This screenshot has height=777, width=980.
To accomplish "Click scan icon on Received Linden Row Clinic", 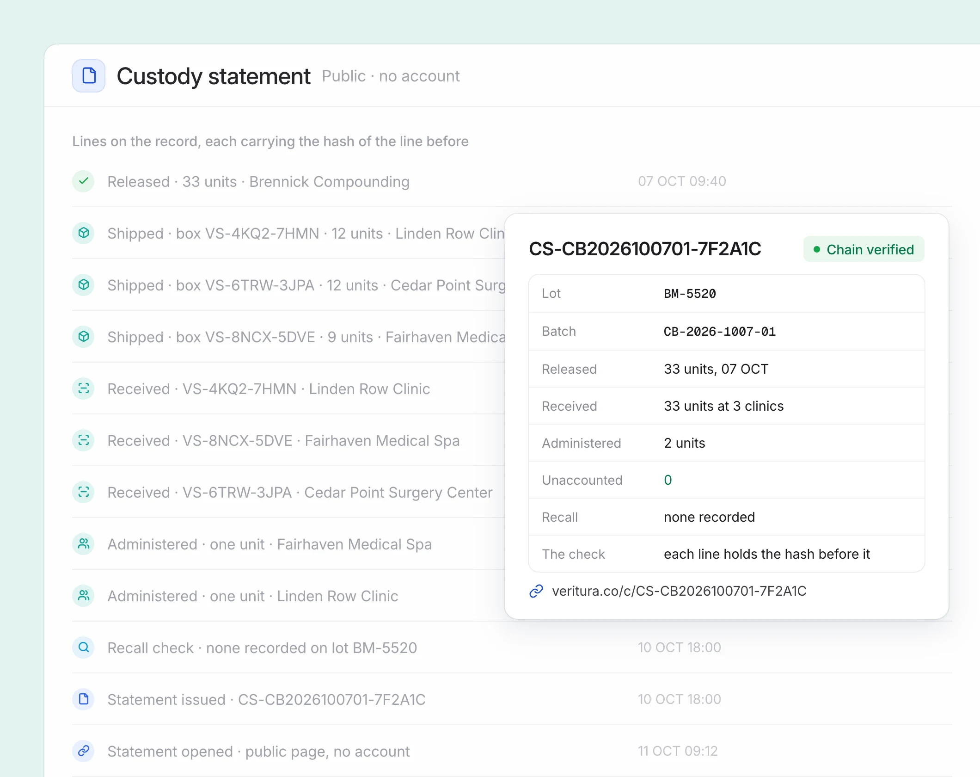I will pos(84,388).
